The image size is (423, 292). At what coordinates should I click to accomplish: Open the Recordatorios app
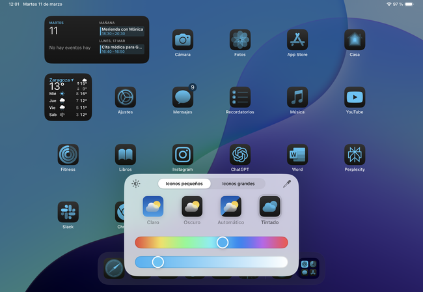(x=240, y=97)
